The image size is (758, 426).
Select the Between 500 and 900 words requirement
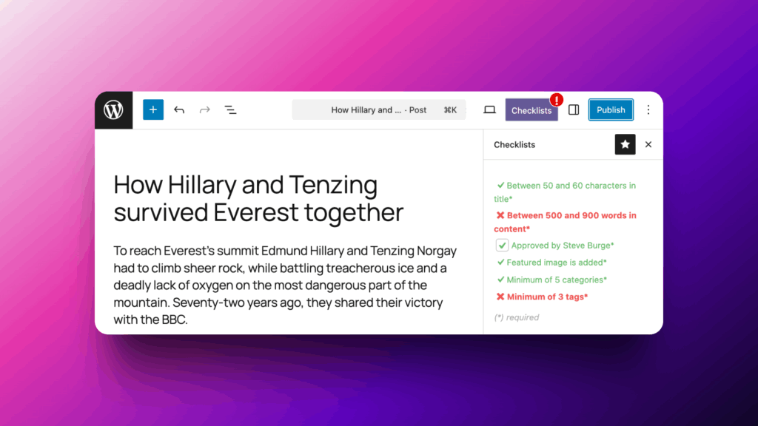570,216
